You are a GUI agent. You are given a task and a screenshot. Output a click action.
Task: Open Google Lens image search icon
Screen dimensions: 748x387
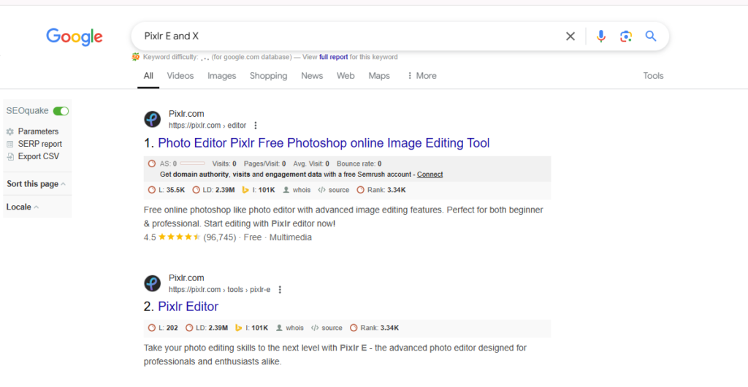pos(626,37)
